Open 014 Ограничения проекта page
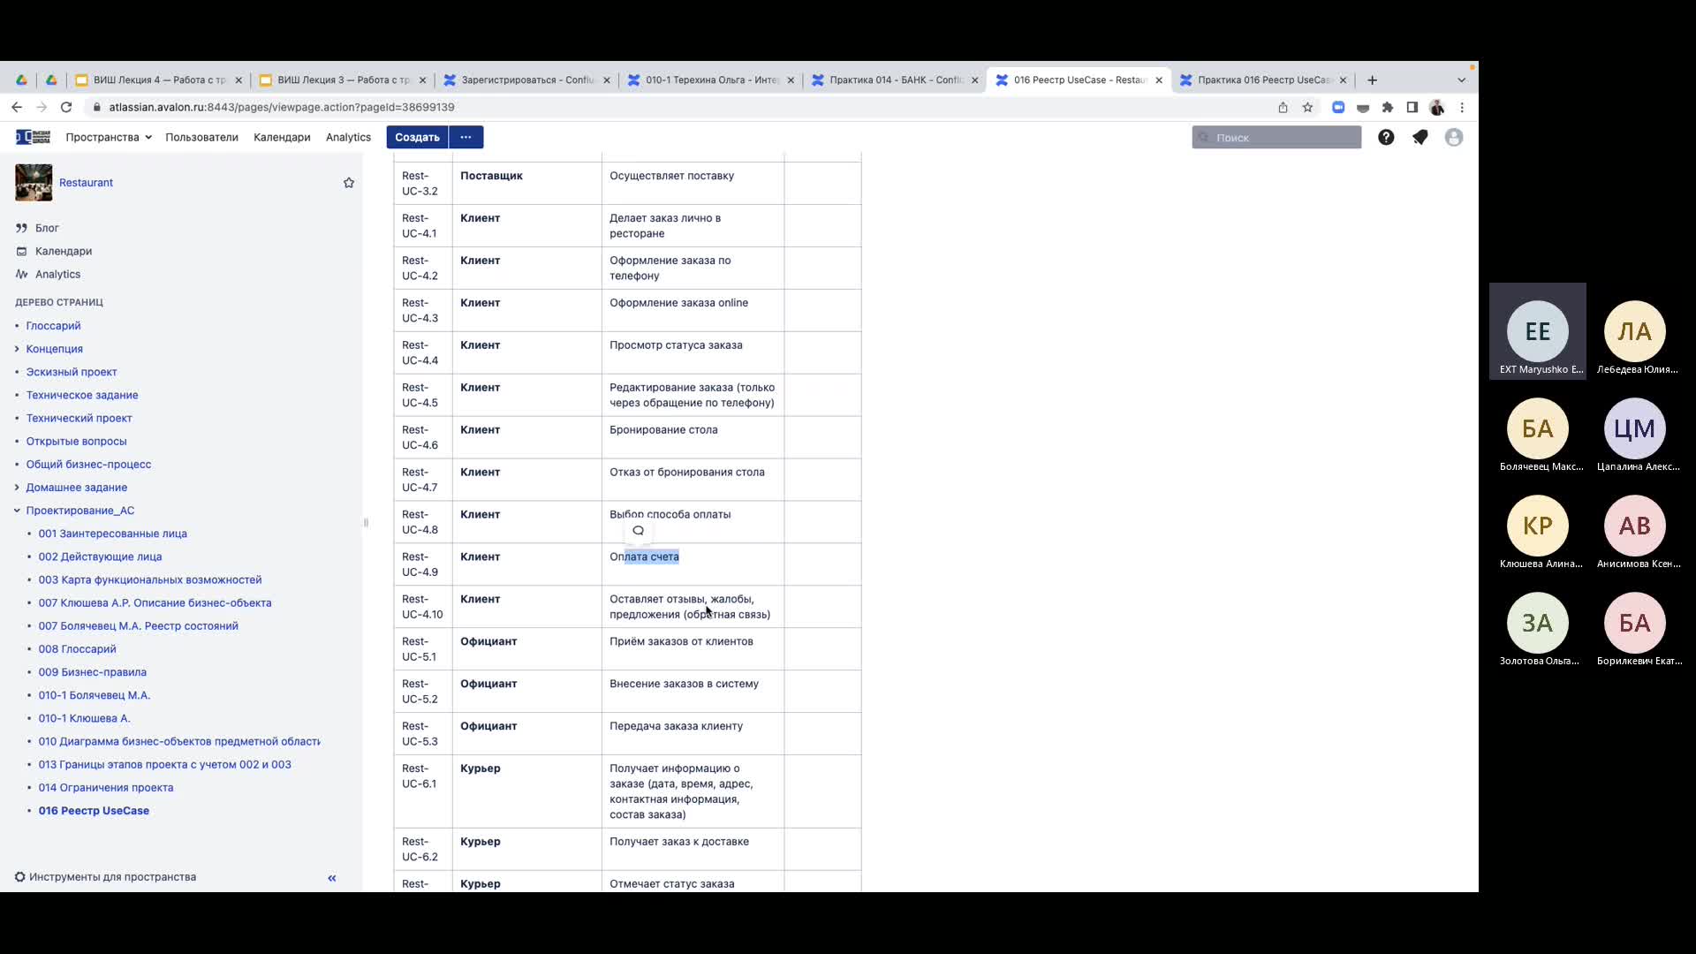Image resolution: width=1696 pixels, height=954 pixels. click(106, 788)
